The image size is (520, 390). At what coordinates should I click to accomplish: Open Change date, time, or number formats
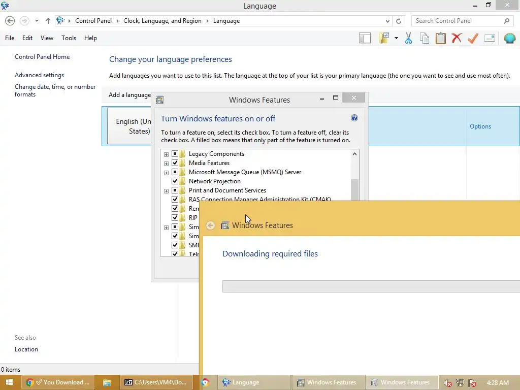click(x=55, y=90)
